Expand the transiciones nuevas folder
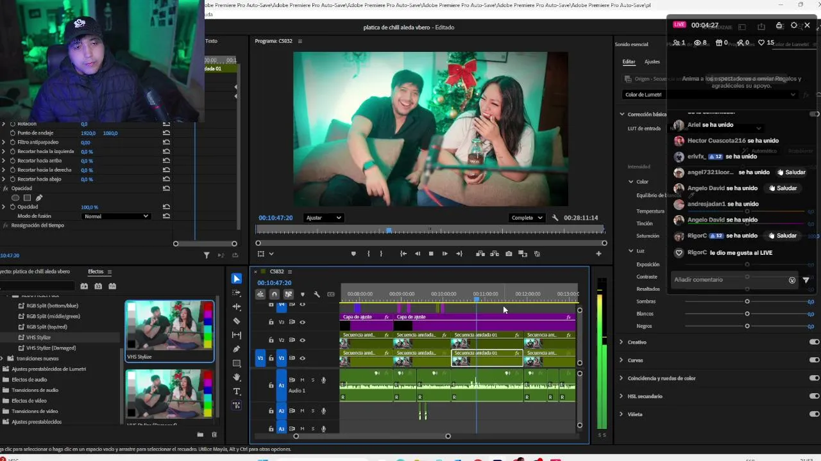Image resolution: width=821 pixels, height=461 pixels. (x=3, y=359)
